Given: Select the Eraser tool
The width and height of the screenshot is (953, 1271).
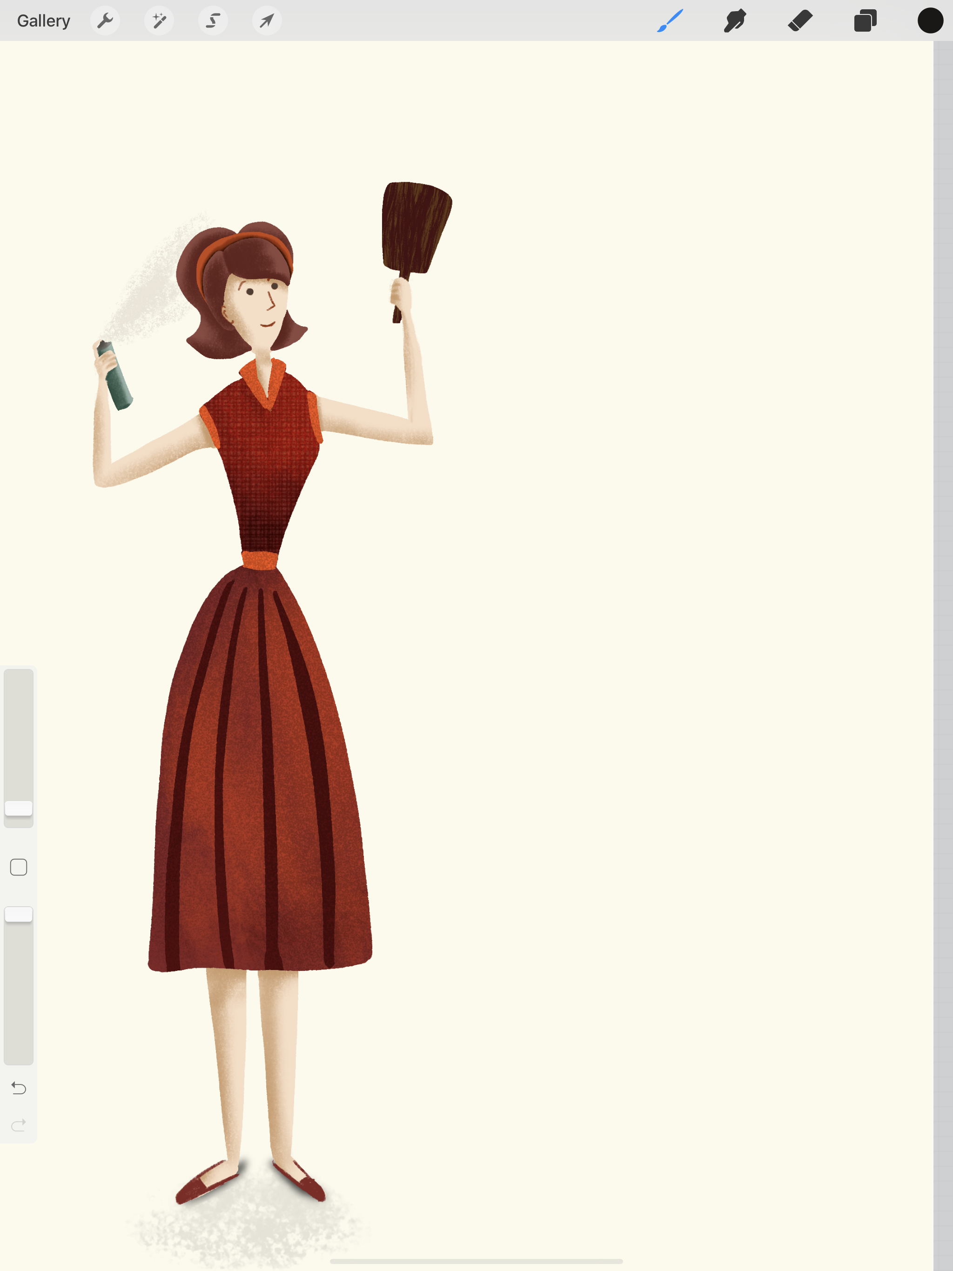Looking at the screenshot, I should tap(800, 20).
